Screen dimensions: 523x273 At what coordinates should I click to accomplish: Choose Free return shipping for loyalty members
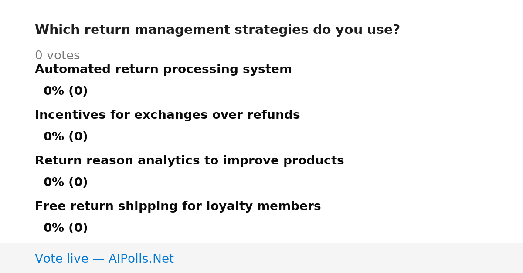(x=178, y=206)
